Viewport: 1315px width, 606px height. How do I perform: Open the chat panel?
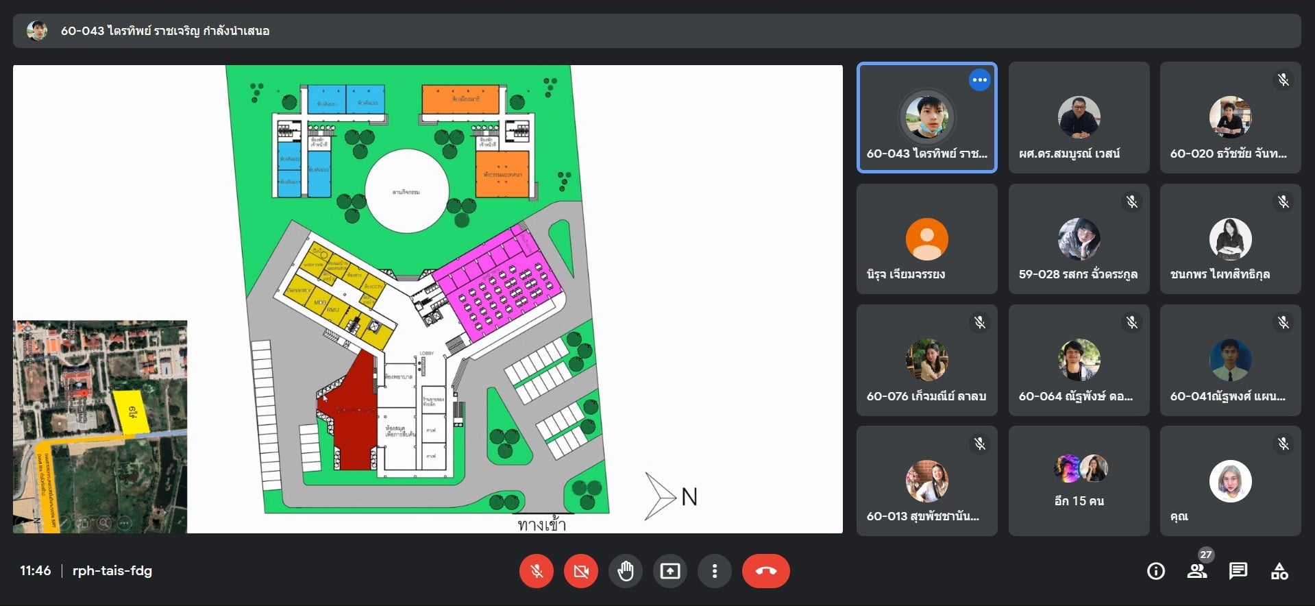click(1238, 571)
